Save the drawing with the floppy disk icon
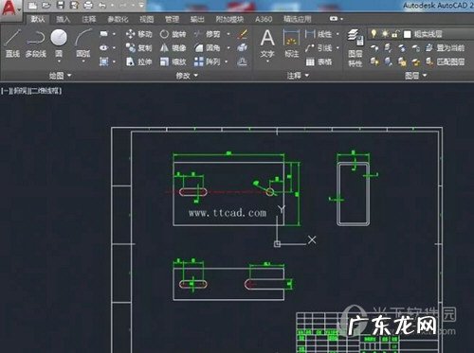Viewport: 474px width, 353px height. (61, 5)
